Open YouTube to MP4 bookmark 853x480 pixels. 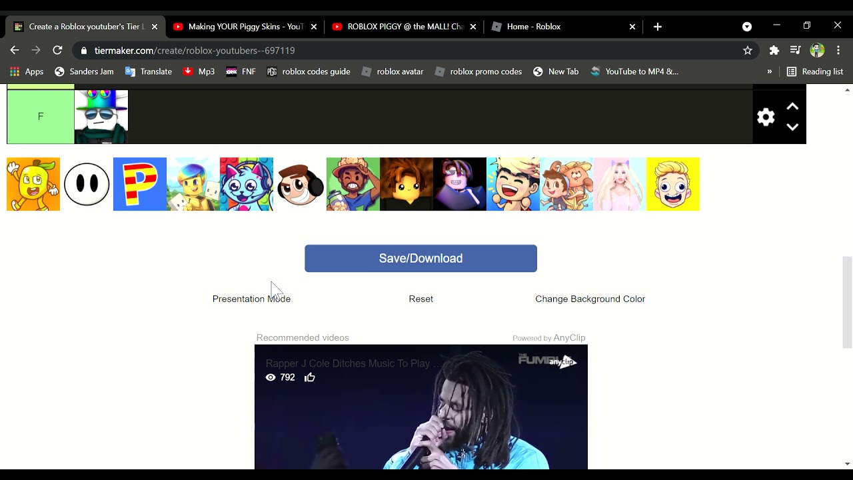[x=634, y=71]
